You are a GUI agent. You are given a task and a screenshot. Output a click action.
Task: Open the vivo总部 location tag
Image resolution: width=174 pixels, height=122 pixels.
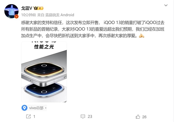pos(34,108)
